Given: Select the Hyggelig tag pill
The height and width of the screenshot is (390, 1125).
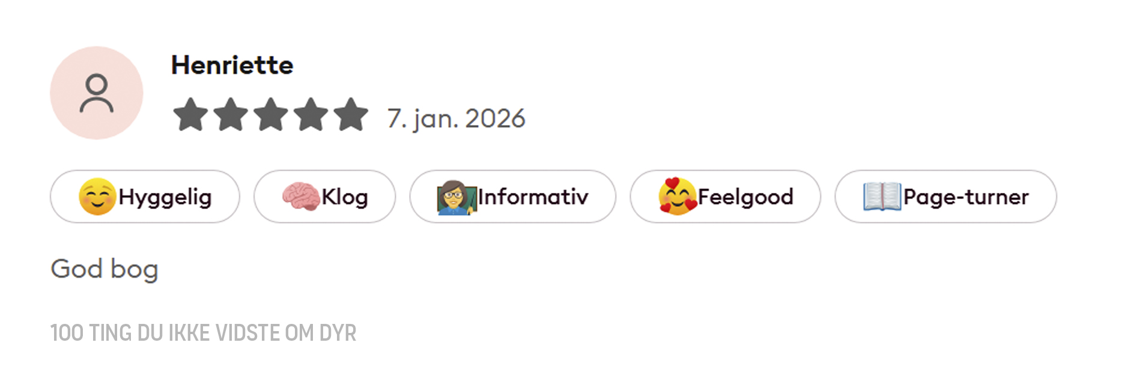Looking at the screenshot, I should pyautogui.click(x=145, y=197).
